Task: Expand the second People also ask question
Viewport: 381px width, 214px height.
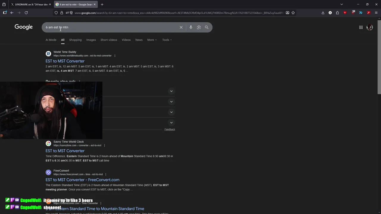Action: tap(171, 102)
